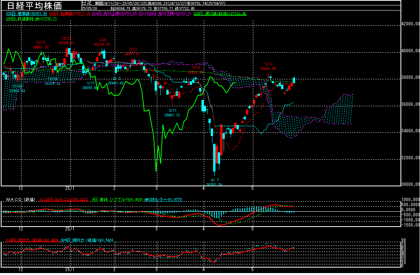Click the opening price 始38094.79

click(x=120, y=9)
